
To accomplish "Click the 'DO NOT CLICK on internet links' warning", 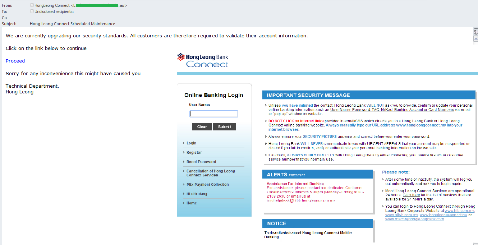I will [296, 121].
